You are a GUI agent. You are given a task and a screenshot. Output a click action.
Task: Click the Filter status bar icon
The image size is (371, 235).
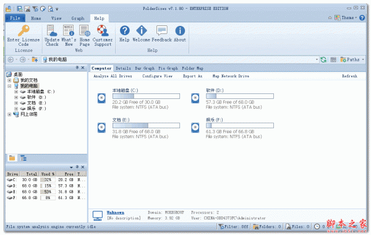coord(221,227)
